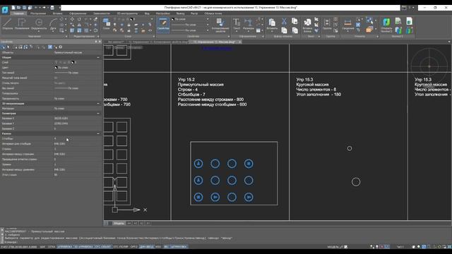Click the Открыть NormaCS icon
This screenshot has width=452, height=254.
tap(386, 25)
